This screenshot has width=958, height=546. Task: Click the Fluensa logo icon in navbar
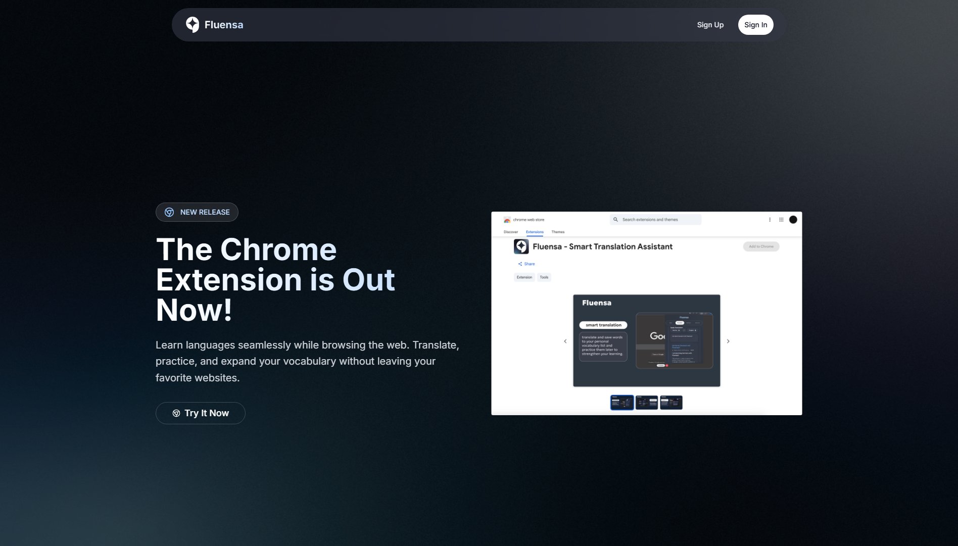tap(192, 24)
